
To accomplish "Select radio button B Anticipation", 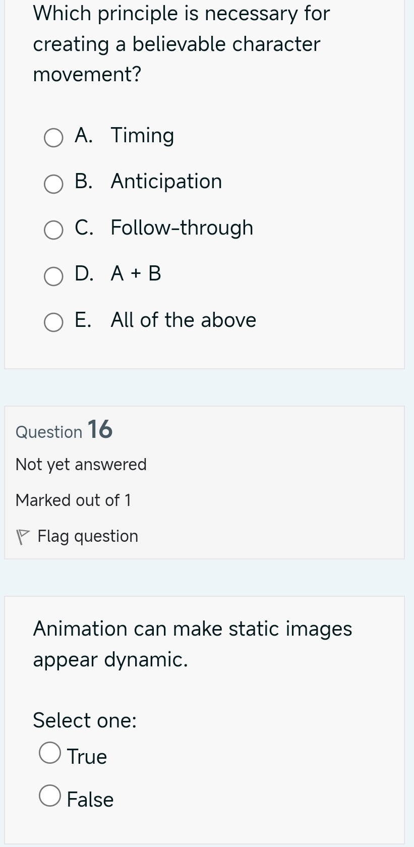I will click(x=53, y=184).
